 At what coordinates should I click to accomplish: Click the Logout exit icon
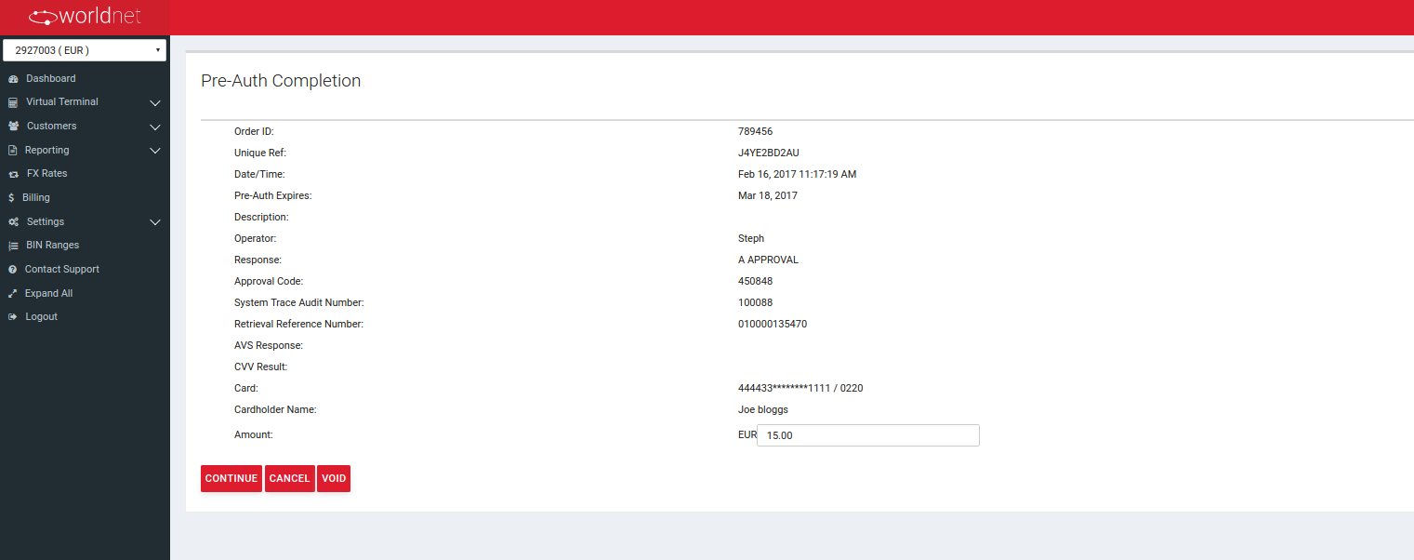click(13, 317)
